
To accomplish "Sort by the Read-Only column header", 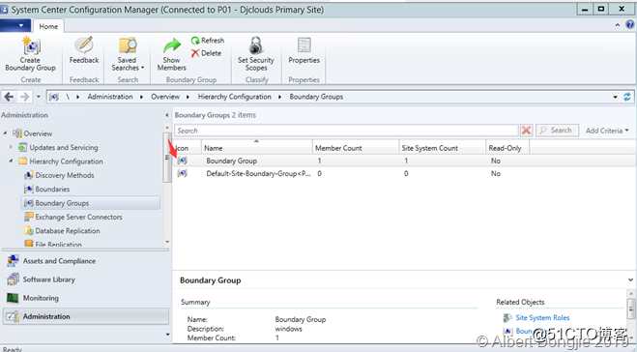I will (x=507, y=148).
